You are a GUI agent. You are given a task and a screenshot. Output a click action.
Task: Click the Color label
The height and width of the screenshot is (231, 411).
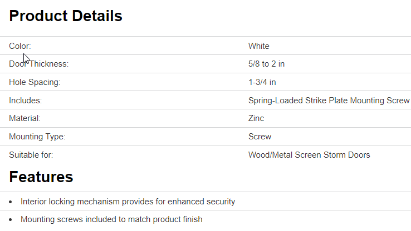click(x=20, y=46)
